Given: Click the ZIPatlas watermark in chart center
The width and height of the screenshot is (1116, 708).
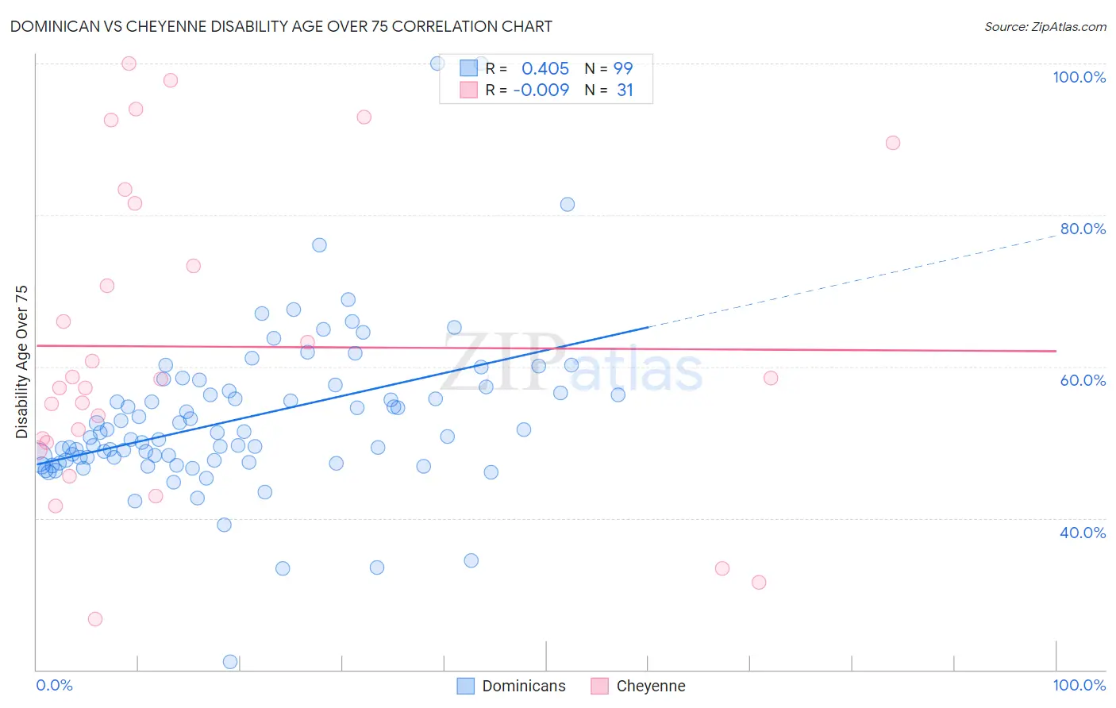Looking at the screenshot, I should (x=571, y=364).
